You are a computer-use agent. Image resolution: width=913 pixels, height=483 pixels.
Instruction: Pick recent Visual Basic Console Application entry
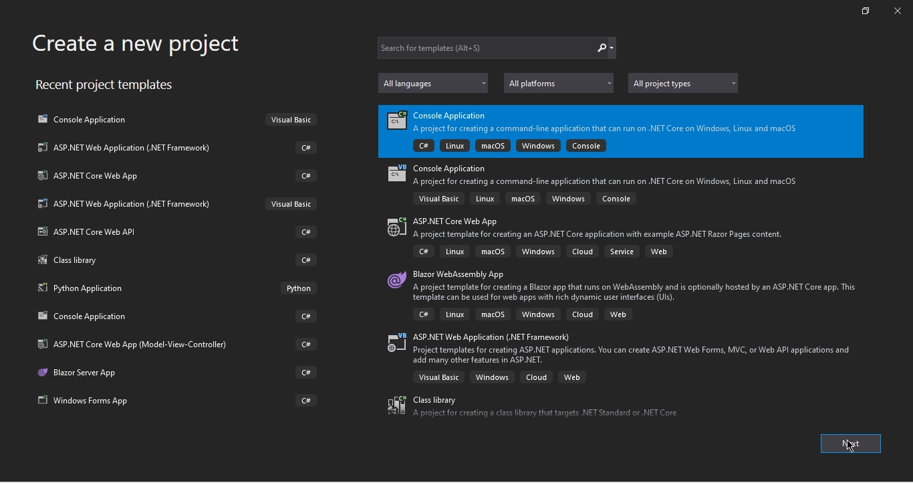pyautogui.click(x=90, y=120)
